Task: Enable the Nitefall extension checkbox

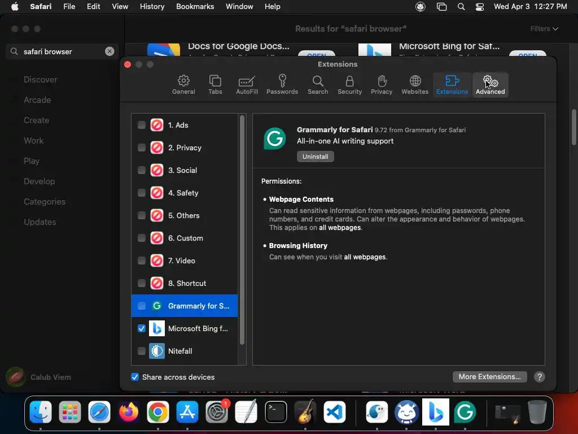Action: (x=142, y=351)
